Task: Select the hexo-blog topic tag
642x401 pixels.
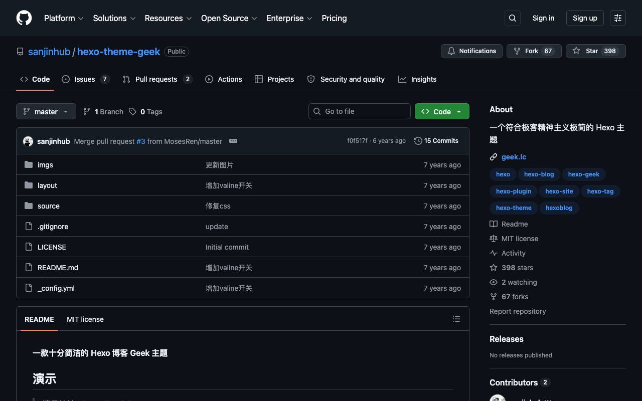Action: pos(539,174)
